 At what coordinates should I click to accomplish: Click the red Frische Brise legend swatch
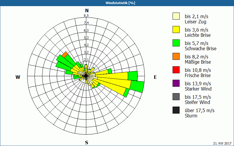[x=176, y=70]
